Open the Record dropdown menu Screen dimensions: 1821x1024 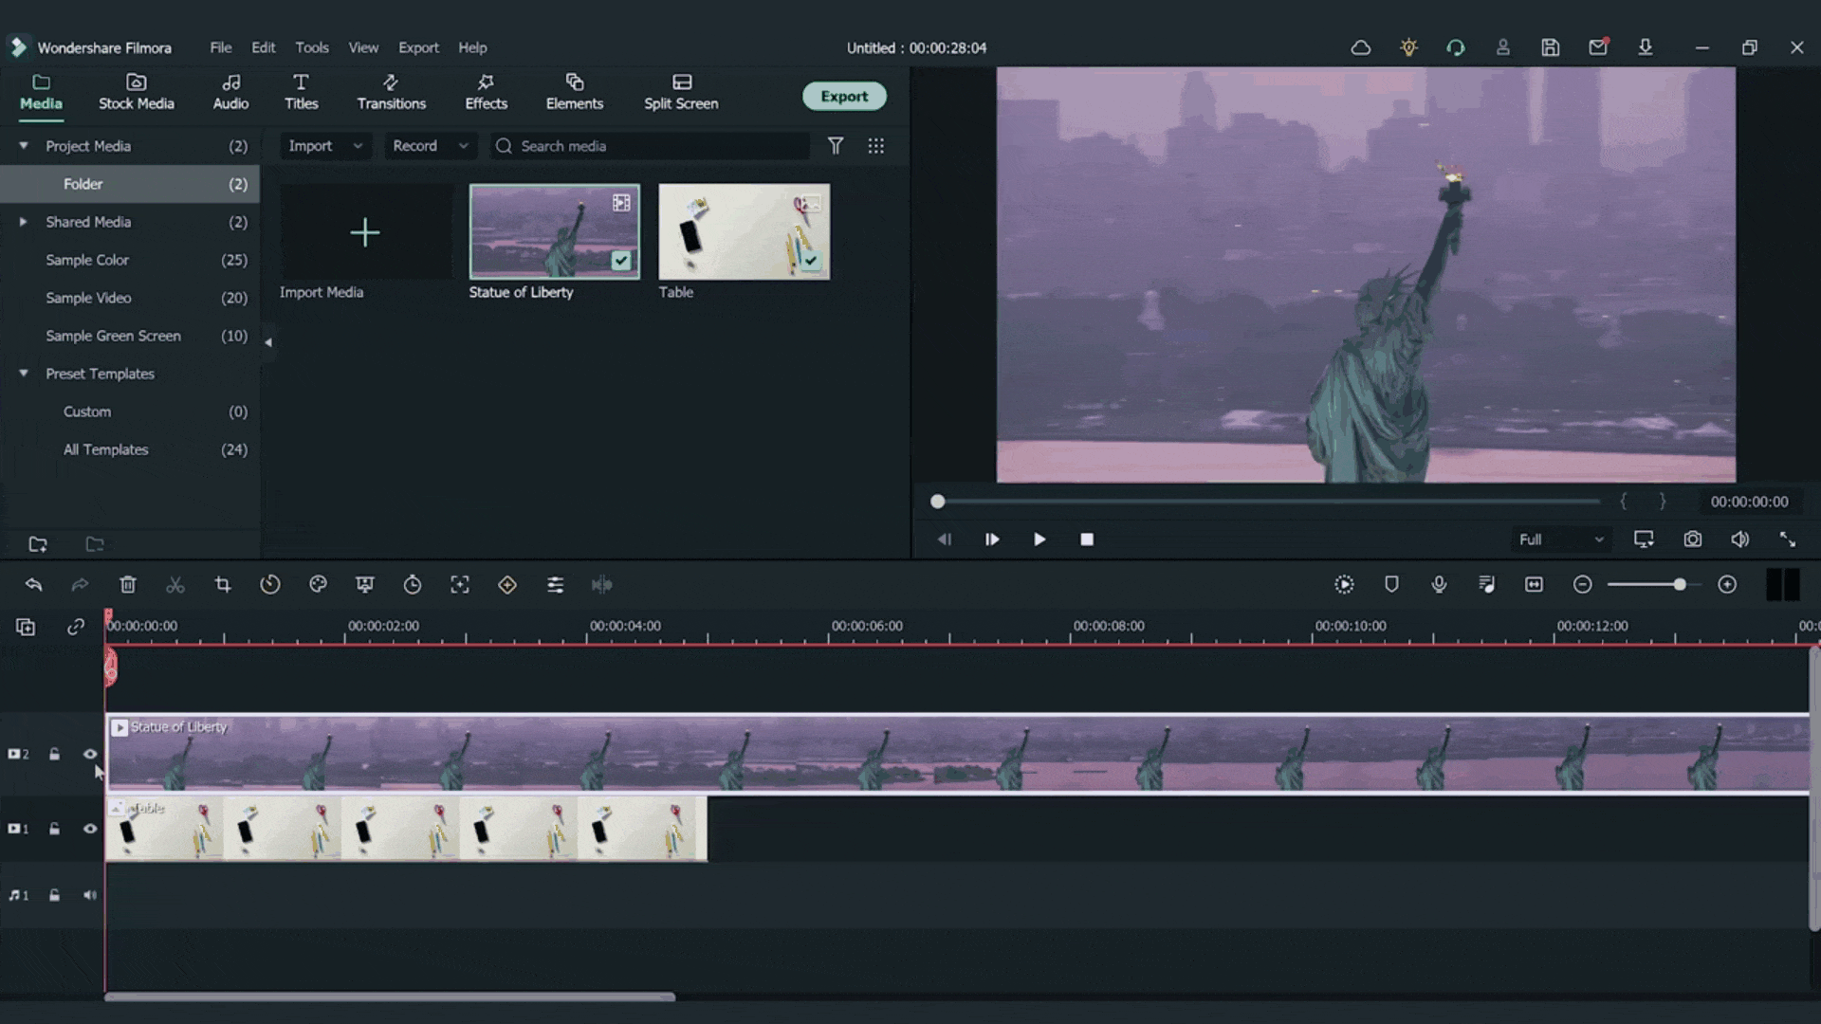click(429, 146)
